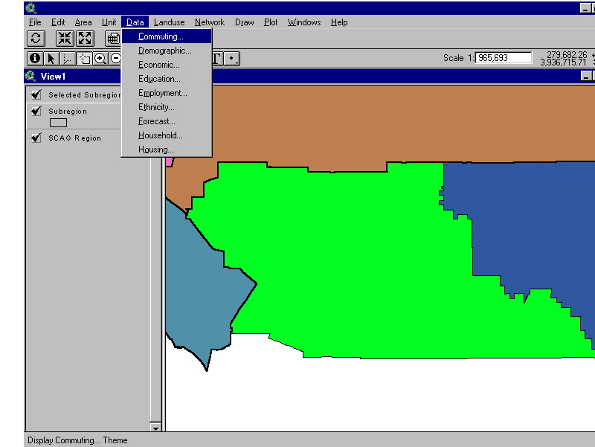Click the Subregion legend symbol swatch
This screenshot has height=447, width=595.
click(58, 123)
